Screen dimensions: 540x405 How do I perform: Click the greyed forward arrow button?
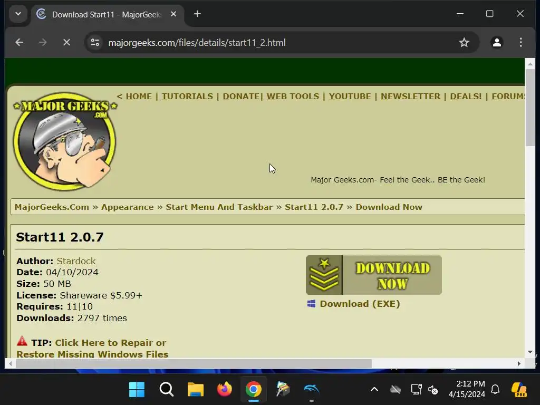[43, 42]
